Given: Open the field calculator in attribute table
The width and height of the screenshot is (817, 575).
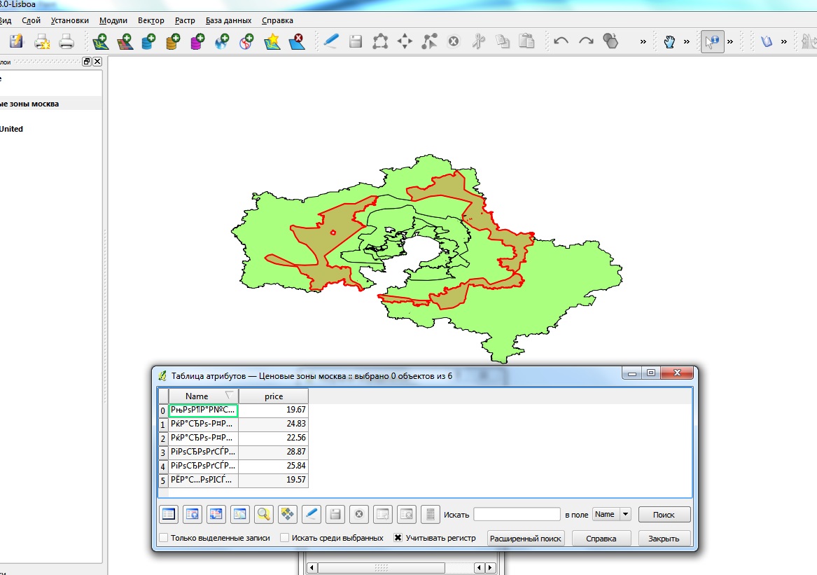Looking at the screenshot, I should pos(430,514).
